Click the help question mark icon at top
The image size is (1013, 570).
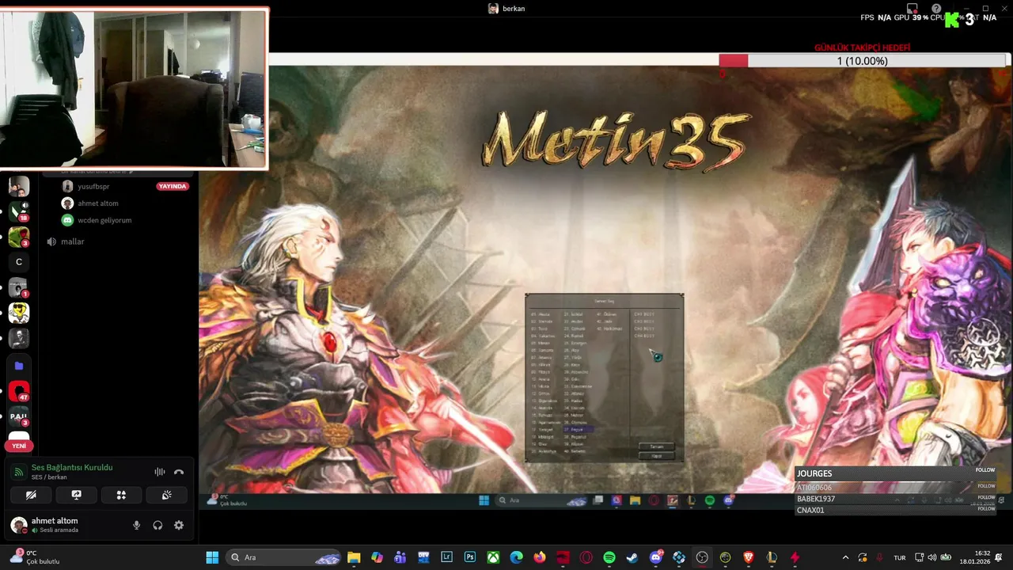(936, 9)
